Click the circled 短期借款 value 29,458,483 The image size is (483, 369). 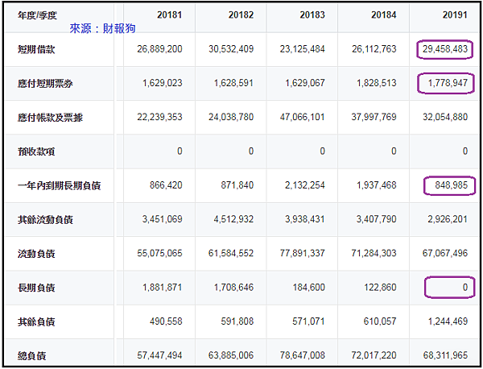point(445,49)
